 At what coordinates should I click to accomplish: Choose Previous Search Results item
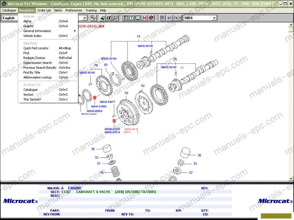[x=48, y=67]
